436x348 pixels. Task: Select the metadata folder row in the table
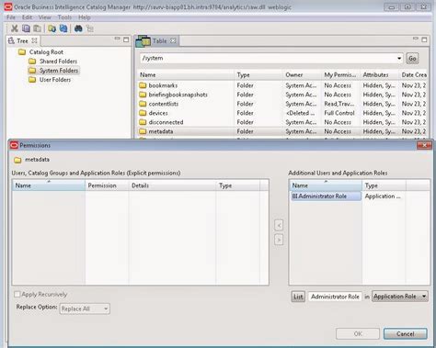[x=282, y=131]
